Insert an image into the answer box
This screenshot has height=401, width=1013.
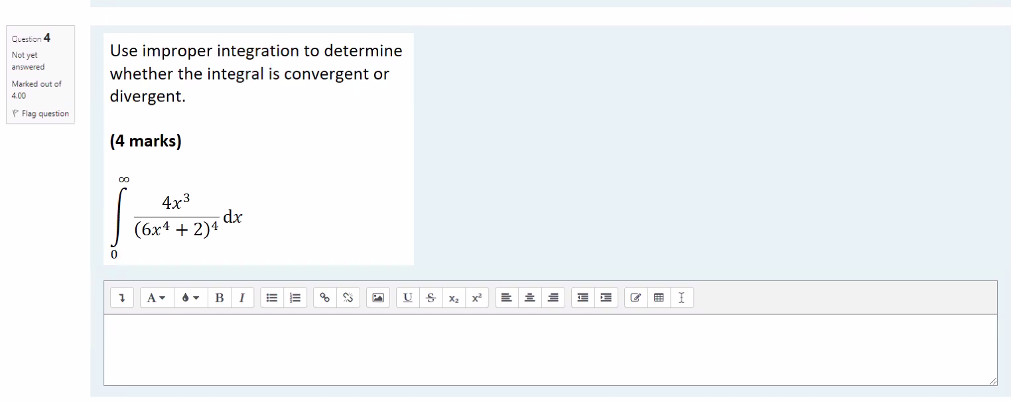click(378, 298)
